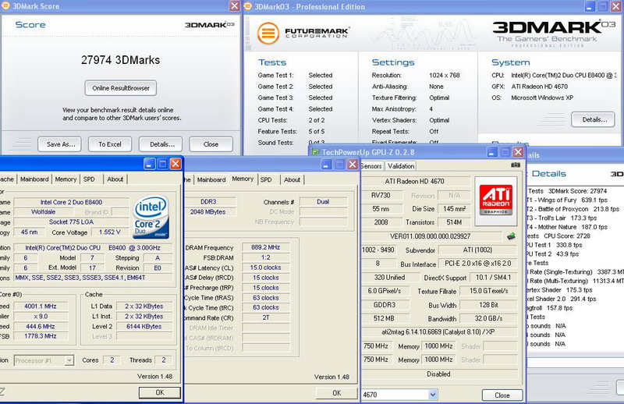Switch to the Mainboard tab in the CPU window
The width and height of the screenshot is (624, 404).
click(34, 179)
